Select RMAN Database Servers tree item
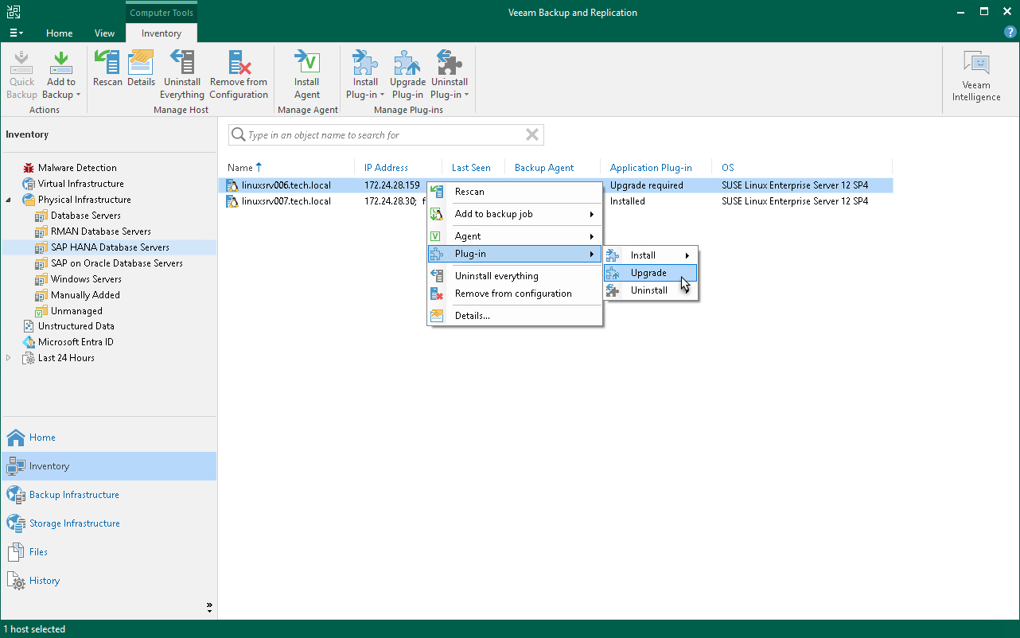 tap(100, 231)
